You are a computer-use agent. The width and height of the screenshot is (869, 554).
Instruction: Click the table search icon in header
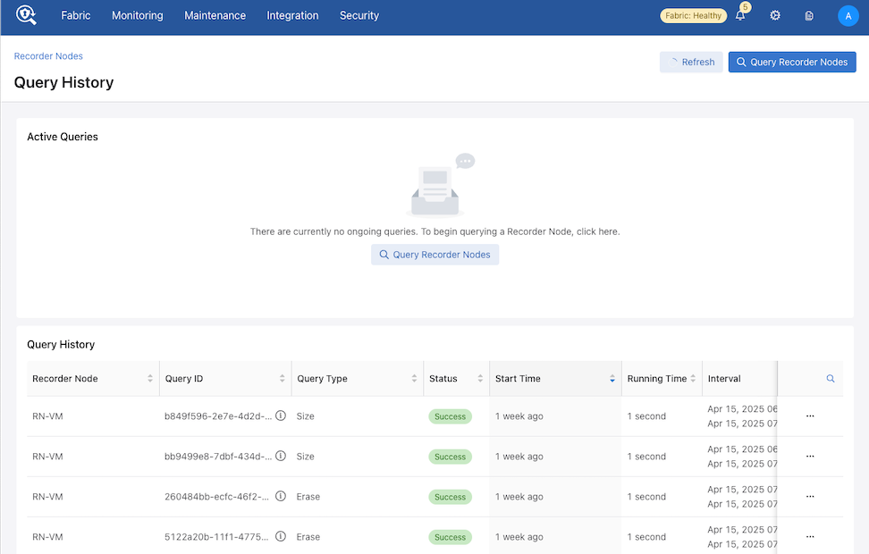pyautogui.click(x=831, y=378)
